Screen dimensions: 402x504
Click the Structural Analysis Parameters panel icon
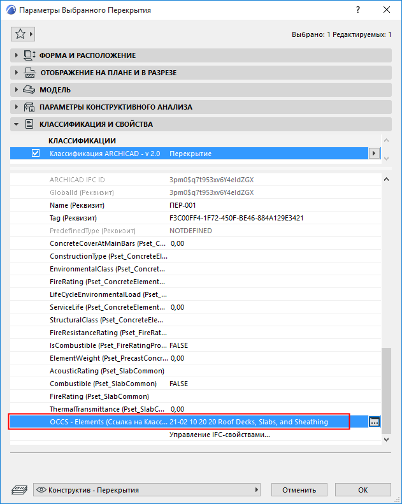29,107
